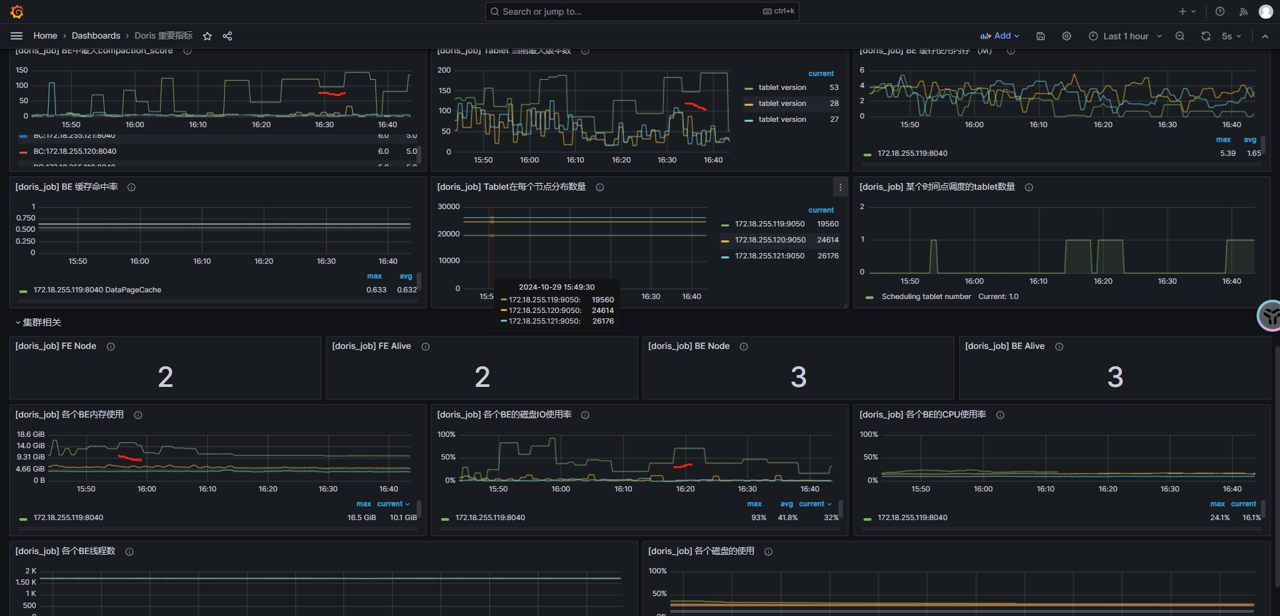Screen dimensions: 1280x616
Task: Open dashboard settings gear icon
Action: tap(1067, 36)
